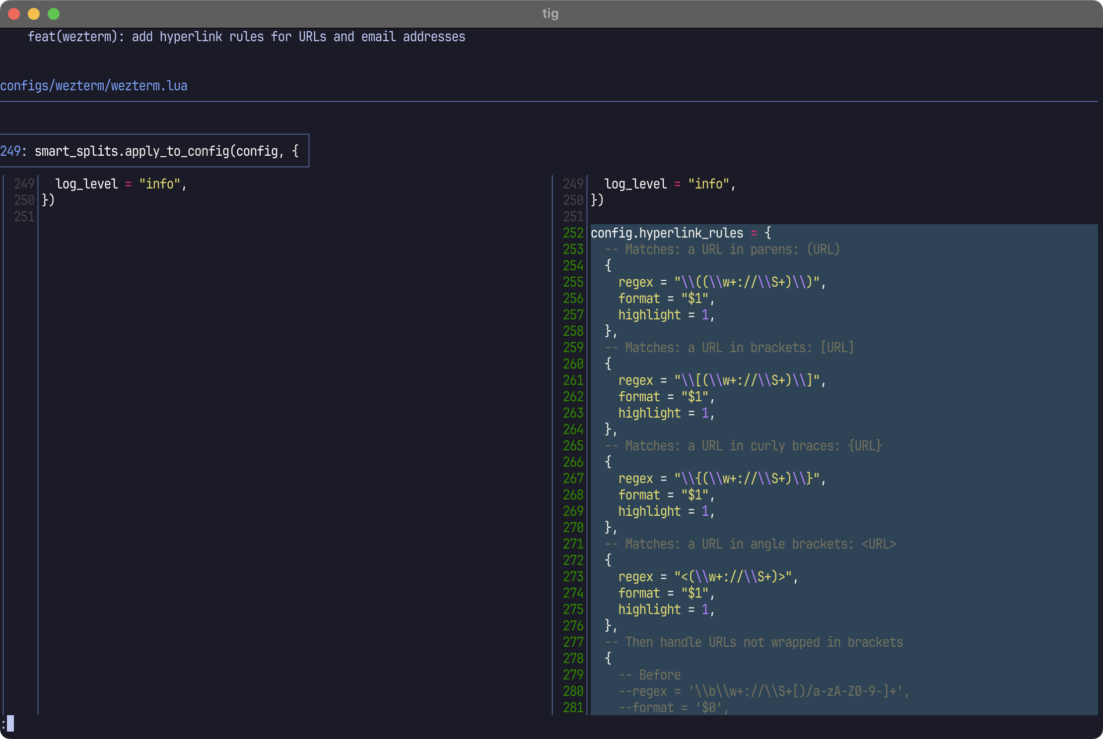Click closing '},' on line 264
The width and height of the screenshot is (1103, 739).
point(611,430)
